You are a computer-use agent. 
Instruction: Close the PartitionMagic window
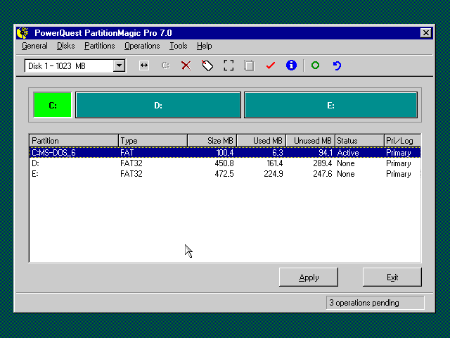426,33
